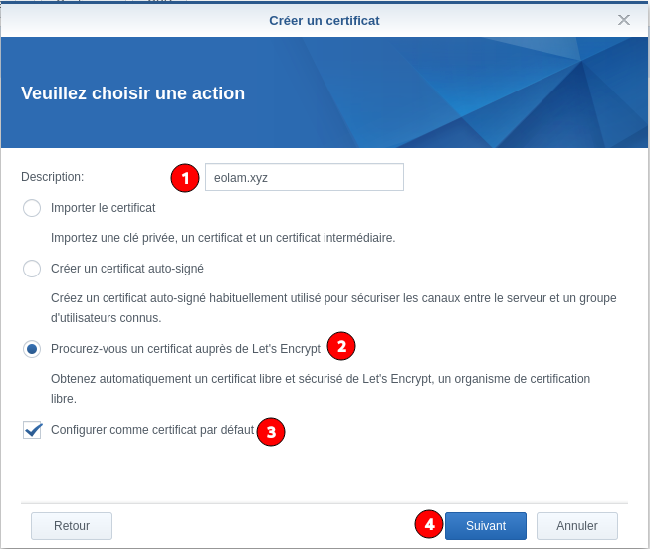Image resolution: width=650 pixels, height=549 pixels.
Task: Select the Importer le certificat radio button
Action: (x=32, y=208)
